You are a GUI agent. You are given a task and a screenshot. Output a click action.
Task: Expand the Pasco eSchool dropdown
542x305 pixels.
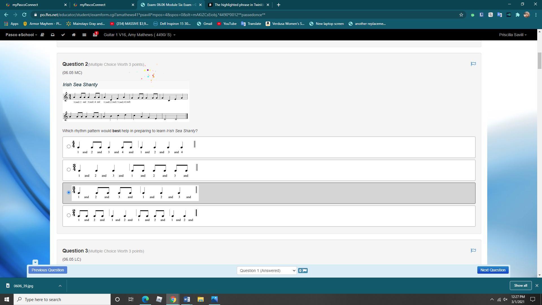click(x=21, y=35)
